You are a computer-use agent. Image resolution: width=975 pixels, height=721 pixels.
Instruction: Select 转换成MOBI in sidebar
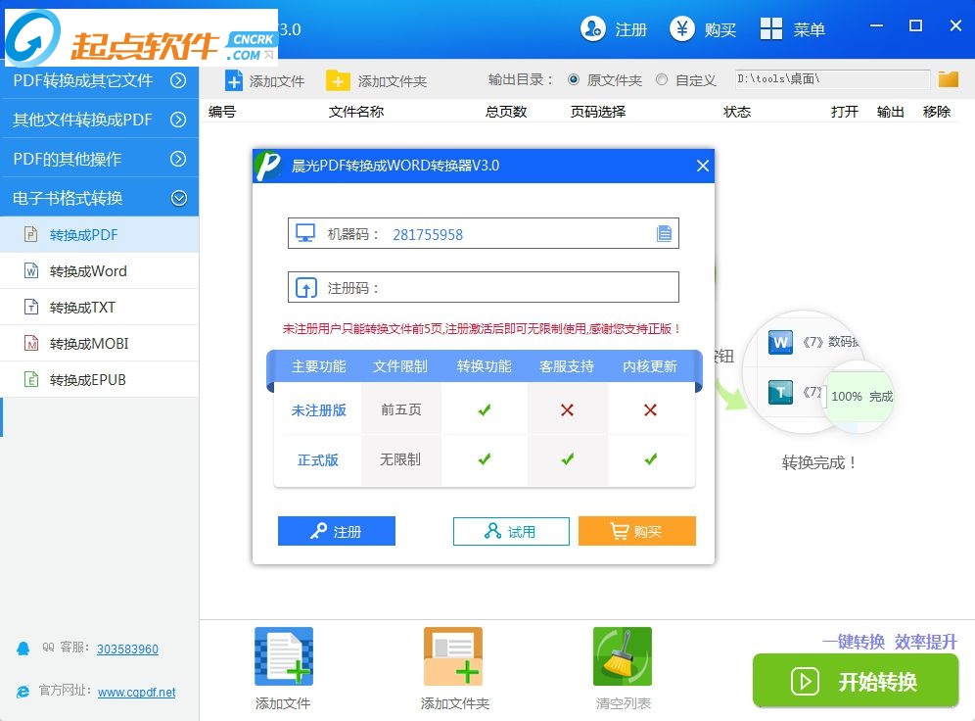[x=100, y=343]
